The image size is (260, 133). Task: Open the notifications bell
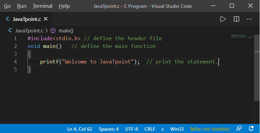pos(251,129)
